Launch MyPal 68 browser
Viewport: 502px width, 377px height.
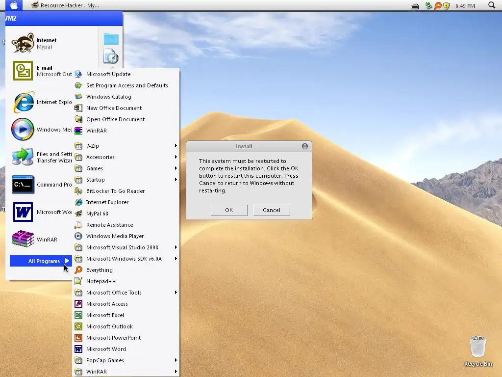pos(126,214)
